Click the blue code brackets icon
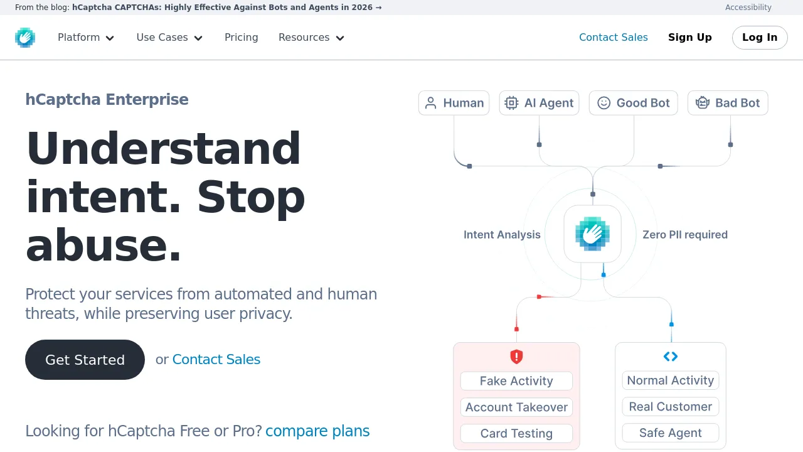This screenshot has height=452, width=803. [671, 357]
